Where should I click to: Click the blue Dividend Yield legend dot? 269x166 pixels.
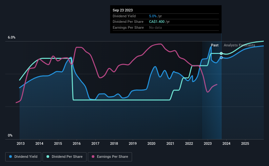[x=10, y=157]
